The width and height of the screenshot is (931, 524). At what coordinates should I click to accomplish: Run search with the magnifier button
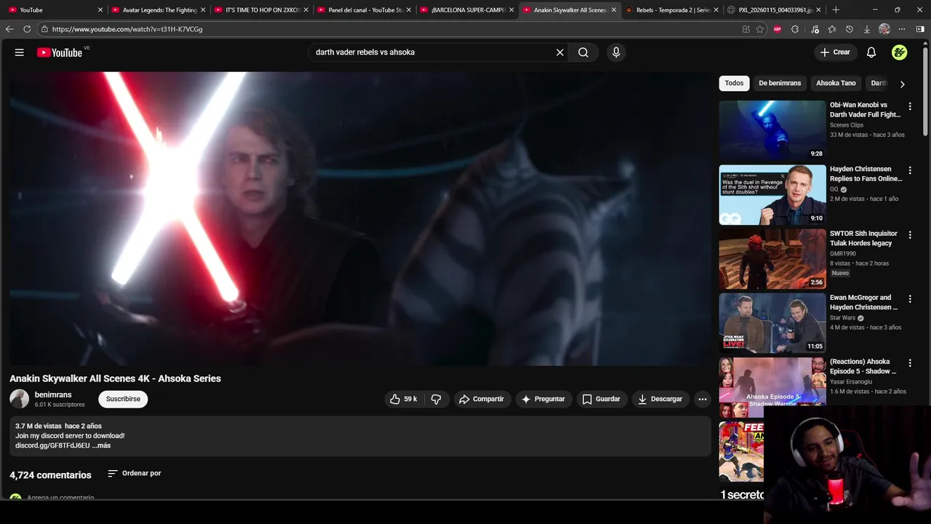(583, 52)
